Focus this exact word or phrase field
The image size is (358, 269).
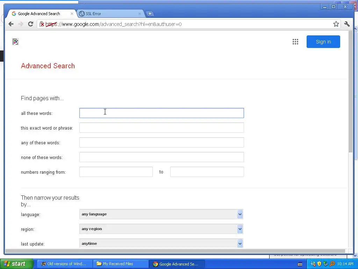coord(162,127)
